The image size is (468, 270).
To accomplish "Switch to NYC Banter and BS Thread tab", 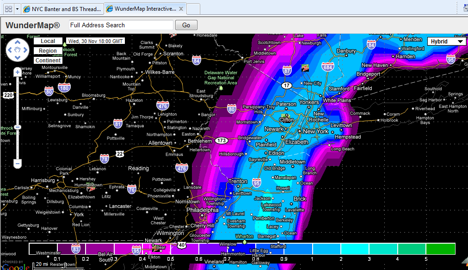I will tap(62, 9).
